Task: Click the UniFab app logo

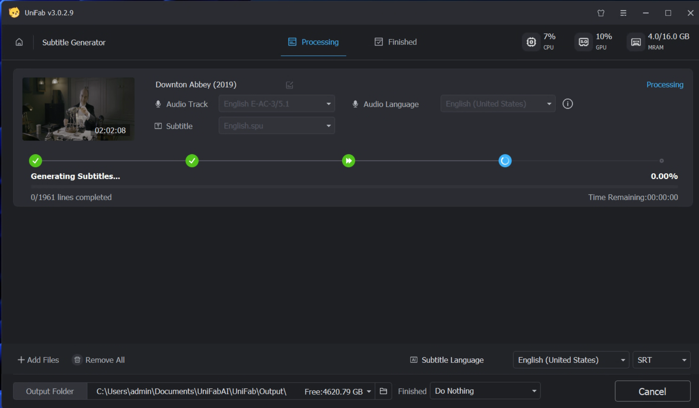Action: tap(14, 13)
